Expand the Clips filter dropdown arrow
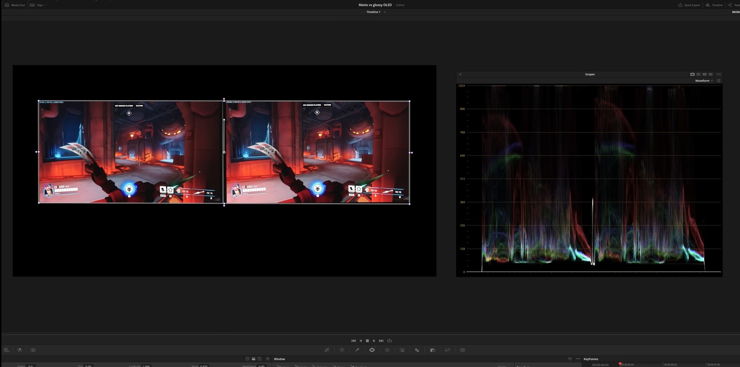 (x=45, y=5)
